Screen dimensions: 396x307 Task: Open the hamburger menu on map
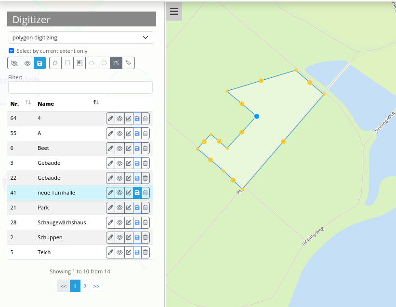(x=174, y=12)
